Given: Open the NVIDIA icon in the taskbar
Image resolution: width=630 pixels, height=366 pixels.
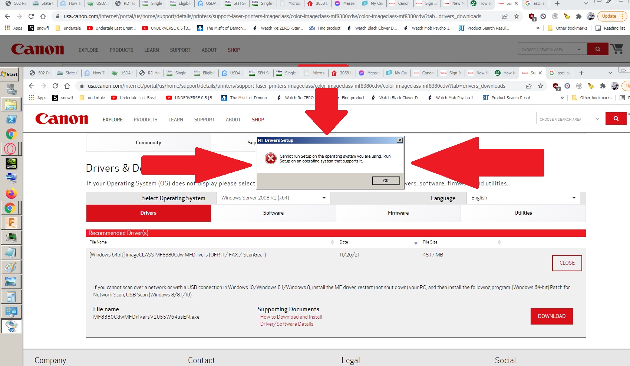Looking at the screenshot, I should [x=11, y=164].
